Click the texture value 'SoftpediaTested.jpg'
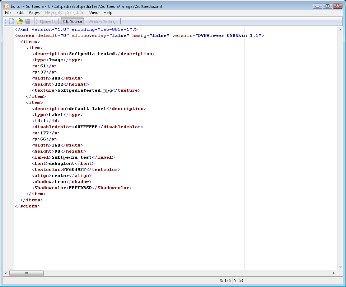Viewport: 346px width, 287px height. point(85,90)
